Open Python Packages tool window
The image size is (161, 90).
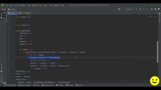25,85
